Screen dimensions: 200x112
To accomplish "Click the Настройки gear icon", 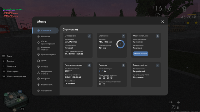I will [38, 79].
